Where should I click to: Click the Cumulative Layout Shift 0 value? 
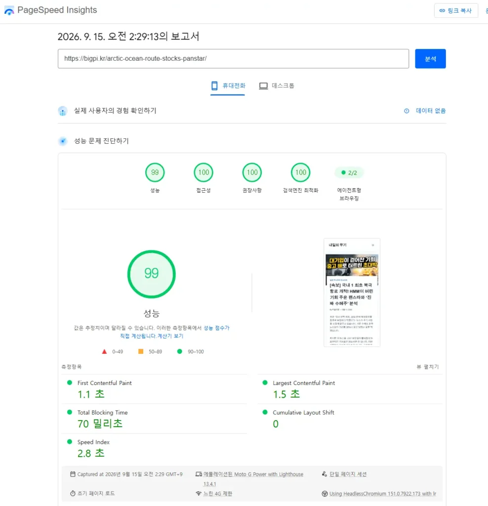point(276,424)
